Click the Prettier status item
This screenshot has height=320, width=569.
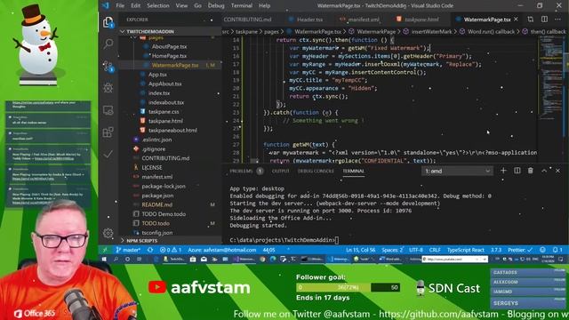tap(520, 250)
